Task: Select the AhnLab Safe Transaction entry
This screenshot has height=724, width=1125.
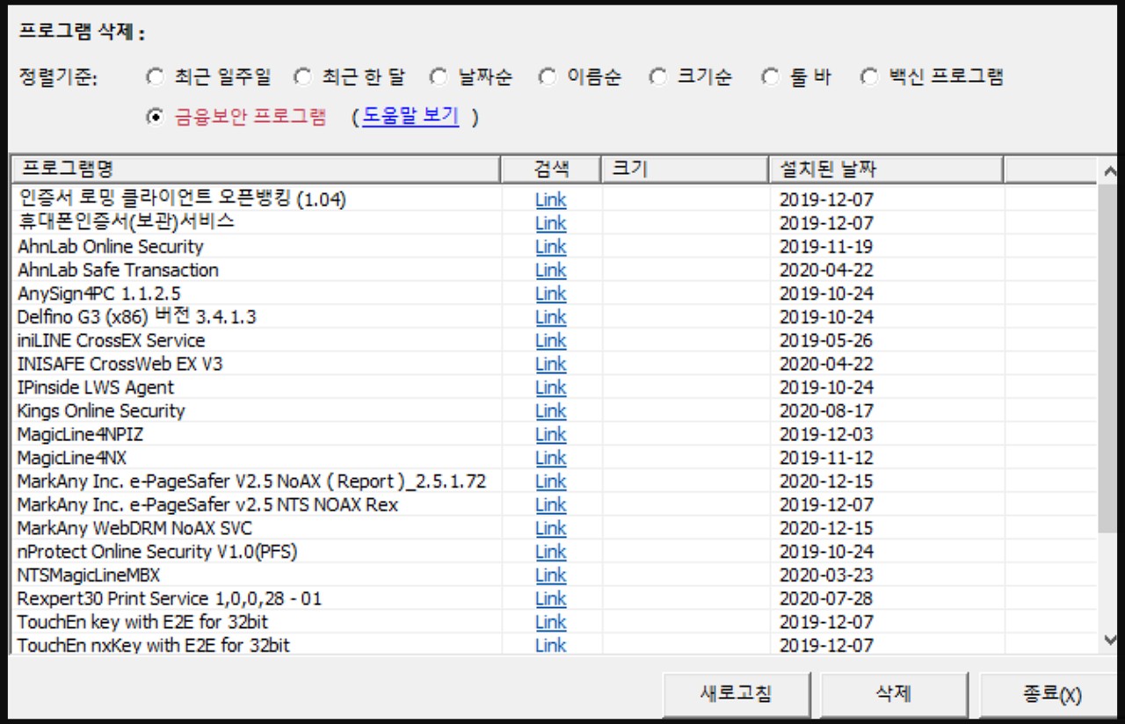Action: [x=118, y=270]
